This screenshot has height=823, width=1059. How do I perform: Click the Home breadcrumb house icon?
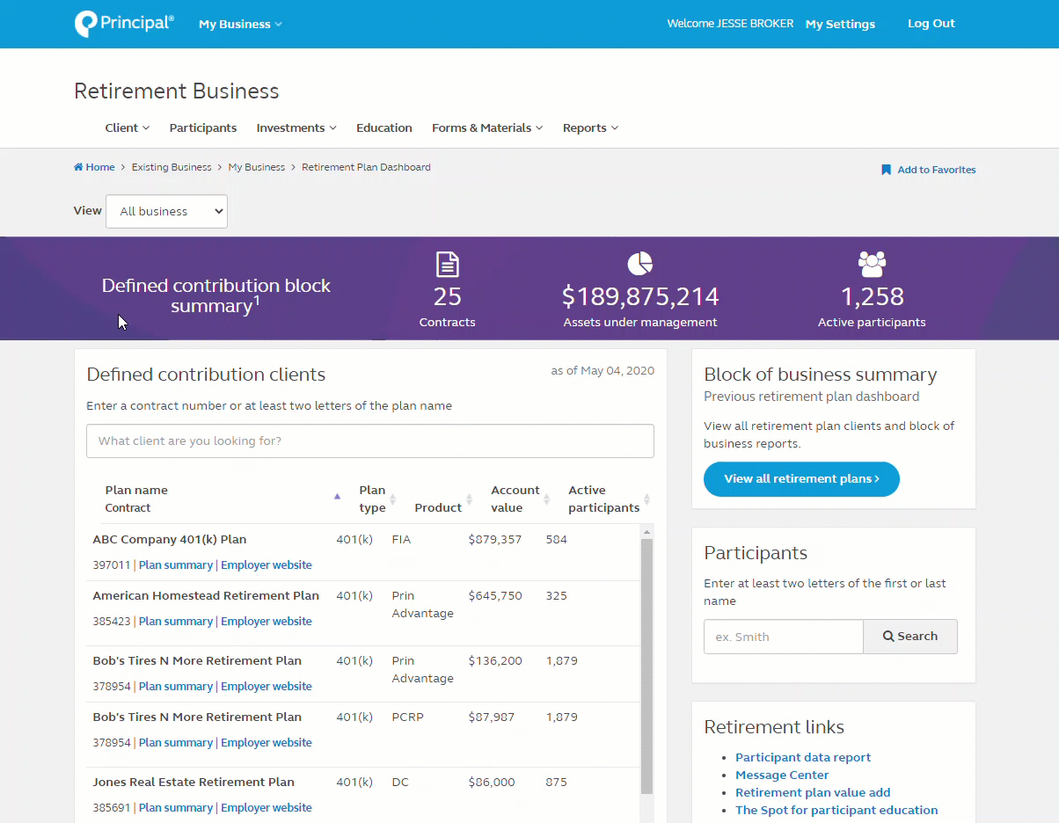pyautogui.click(x=78, y=167)
